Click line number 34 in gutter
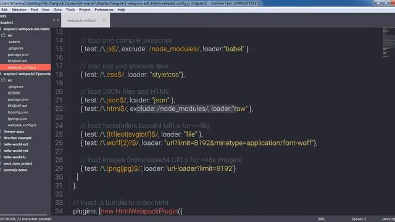The width and height of the screenshot is (395, 222). 59,211
